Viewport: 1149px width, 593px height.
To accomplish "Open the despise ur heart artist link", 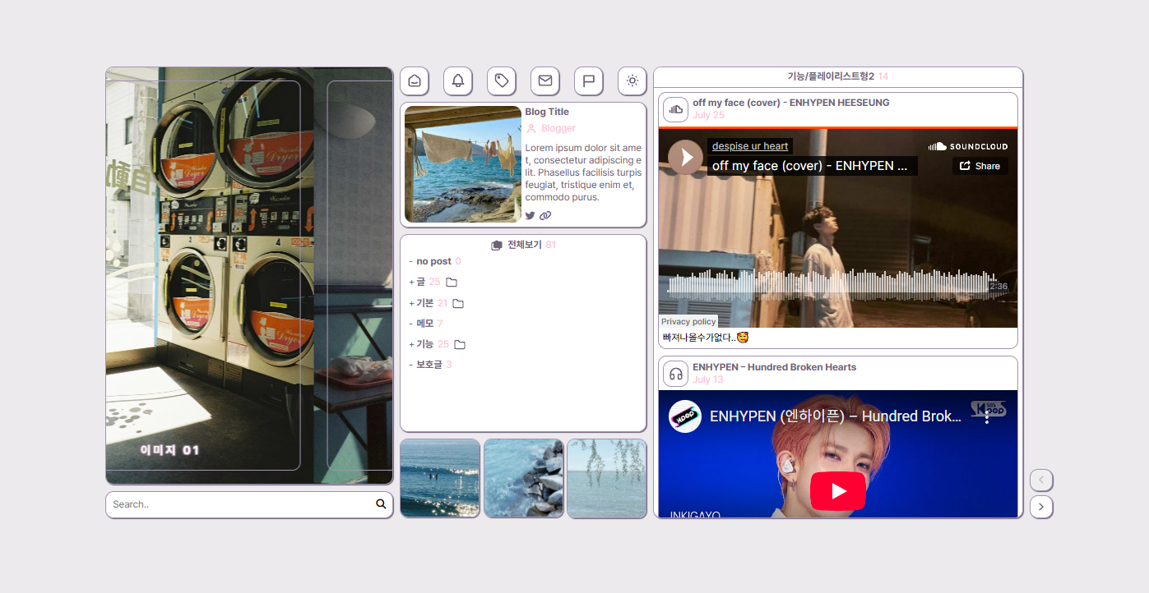I will pos(750,146).
